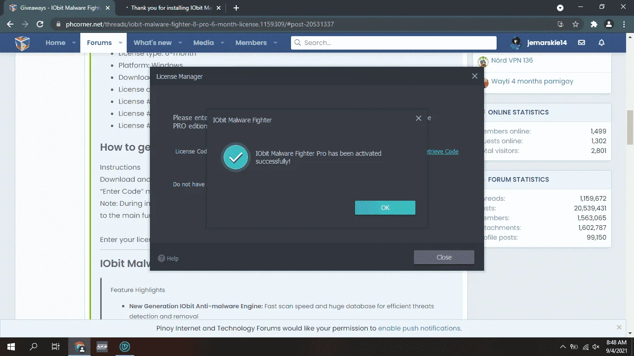Open the taskbar clock and date
This screenshot has height=356, width=634.
click(x=616, y=347)
